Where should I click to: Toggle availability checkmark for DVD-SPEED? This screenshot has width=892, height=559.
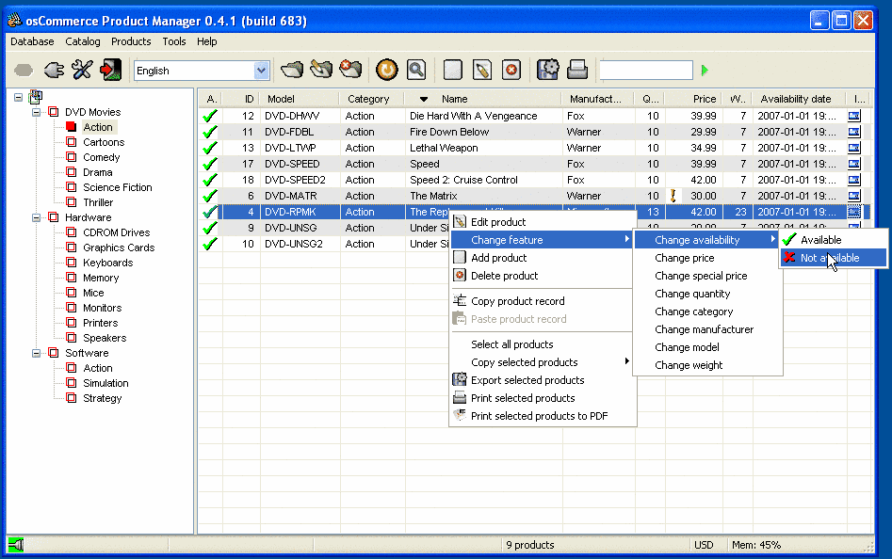(x=210, y=164)
